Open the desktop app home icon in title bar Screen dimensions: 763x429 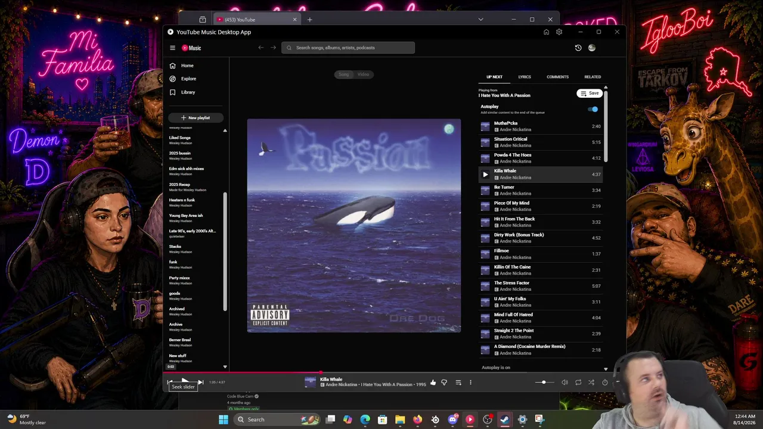(546, 32)
